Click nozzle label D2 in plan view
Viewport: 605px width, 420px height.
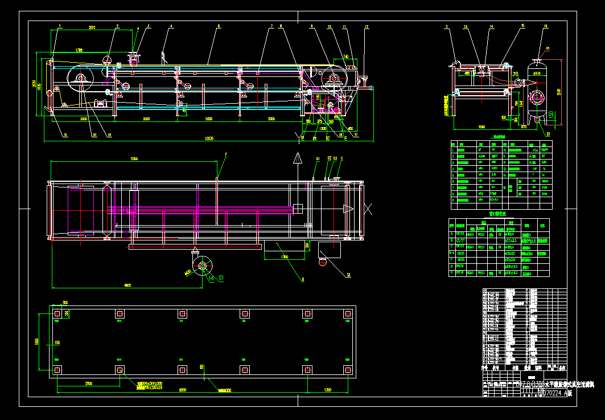coord(330,158)
